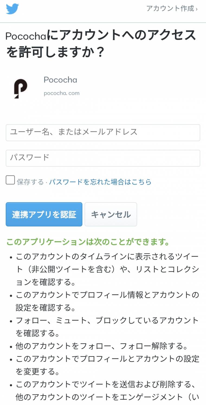Click the pococha.com domain text
Screen dimensions: 206x405
[62, 93]
